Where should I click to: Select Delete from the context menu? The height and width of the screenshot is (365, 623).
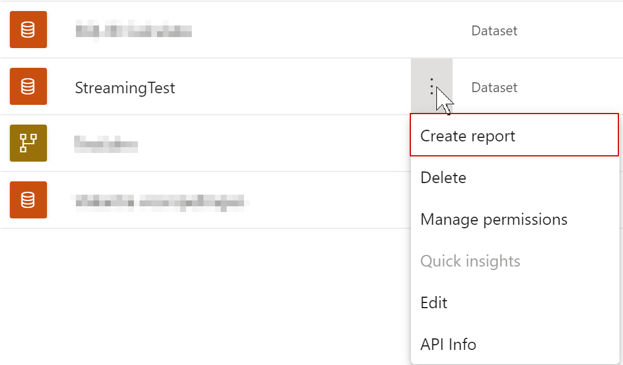[443, 177]
